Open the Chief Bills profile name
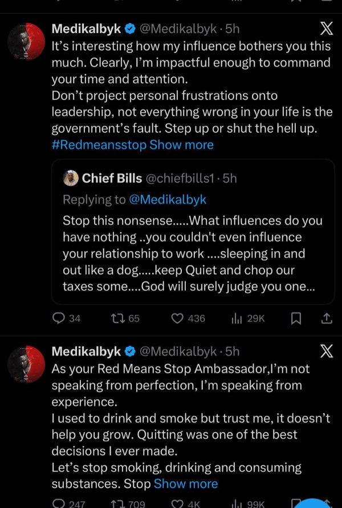The height and width of the screenshot is (508, 342). [x=112, y=178]
